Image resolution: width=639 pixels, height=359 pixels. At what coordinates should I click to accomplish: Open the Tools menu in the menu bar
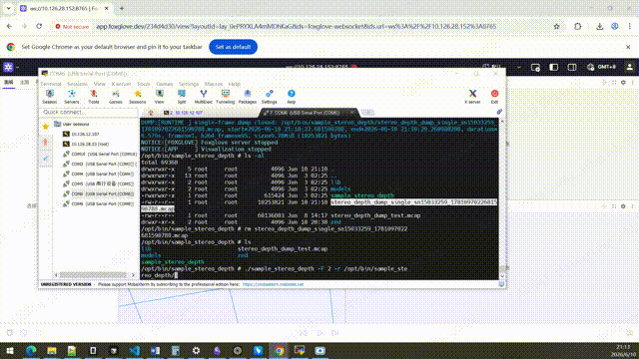click(x=144, y=84)
